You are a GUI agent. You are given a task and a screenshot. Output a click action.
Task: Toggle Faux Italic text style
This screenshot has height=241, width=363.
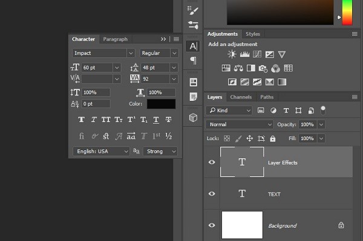(94, 120)
